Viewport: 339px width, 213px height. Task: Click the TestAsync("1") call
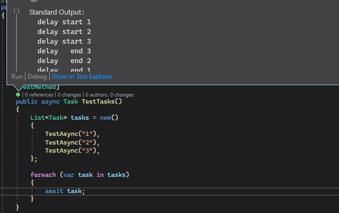tap(70, 134)
